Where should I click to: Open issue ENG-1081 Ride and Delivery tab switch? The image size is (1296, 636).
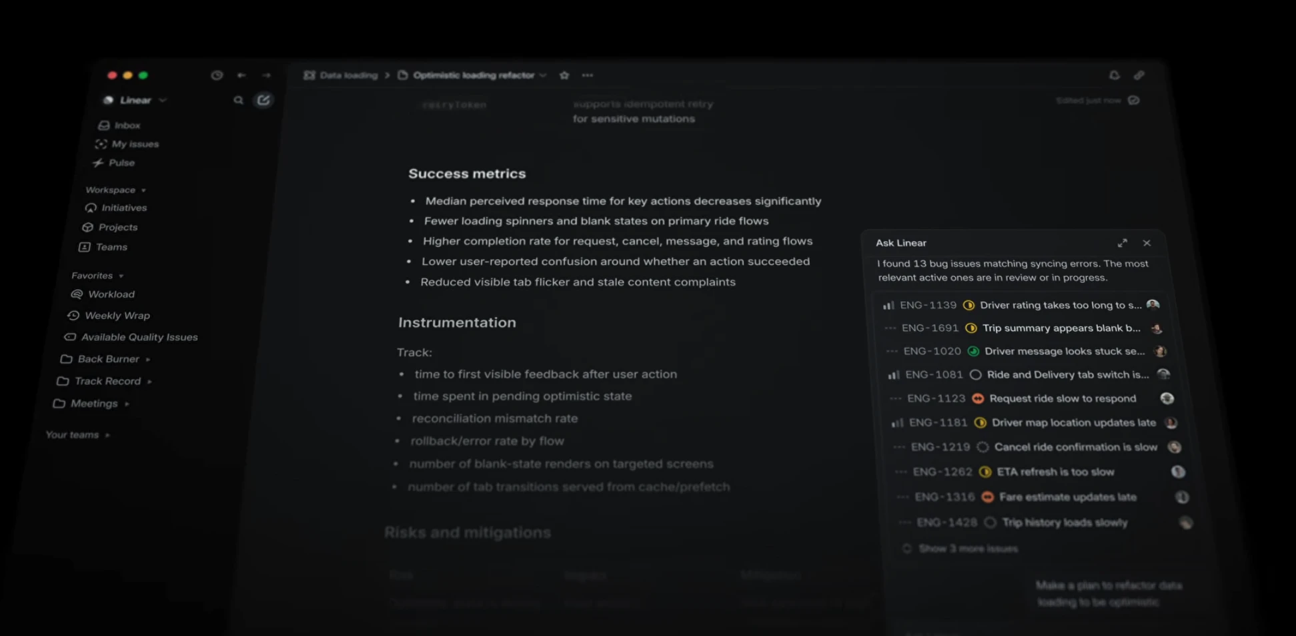pos(1029,375)
